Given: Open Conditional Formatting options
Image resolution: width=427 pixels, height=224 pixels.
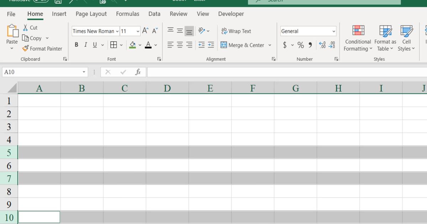Looking at the screenshot, I should click(357, 38).
